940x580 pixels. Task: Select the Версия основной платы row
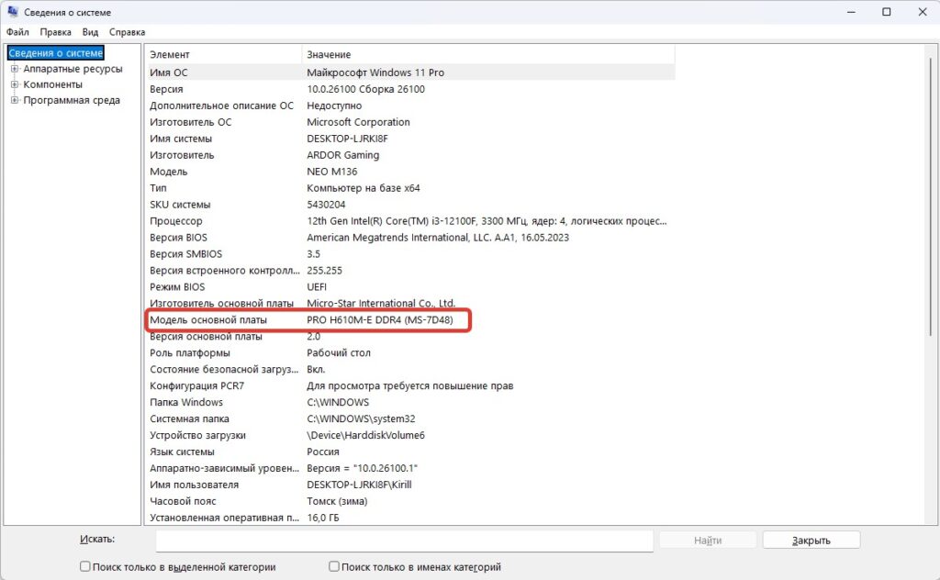coord(410,336)
